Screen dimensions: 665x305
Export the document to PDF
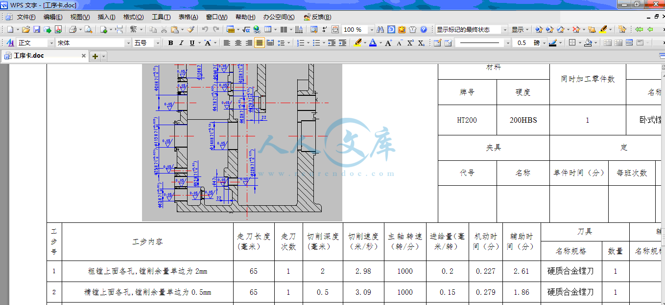[58, 29]
